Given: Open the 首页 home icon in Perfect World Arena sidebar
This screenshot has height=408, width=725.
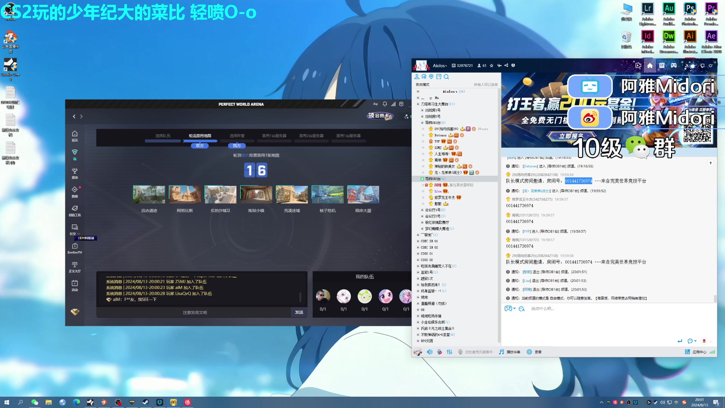Looking at the screenshot, I should click(x=75, y=136).
